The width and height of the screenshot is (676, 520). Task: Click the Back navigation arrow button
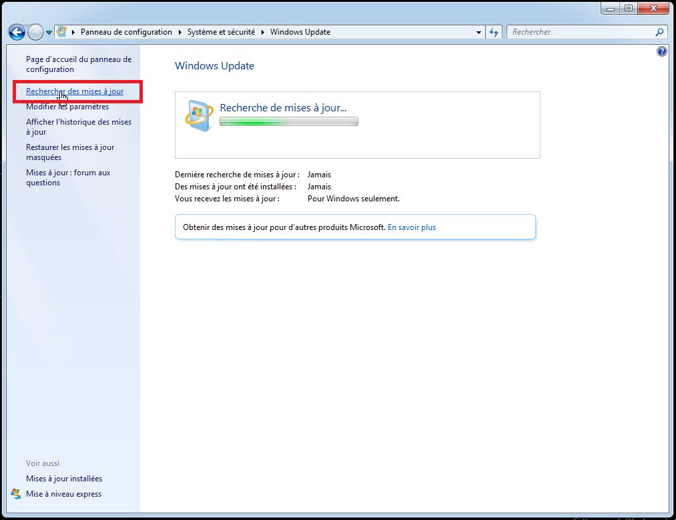[x=17, y=32]
